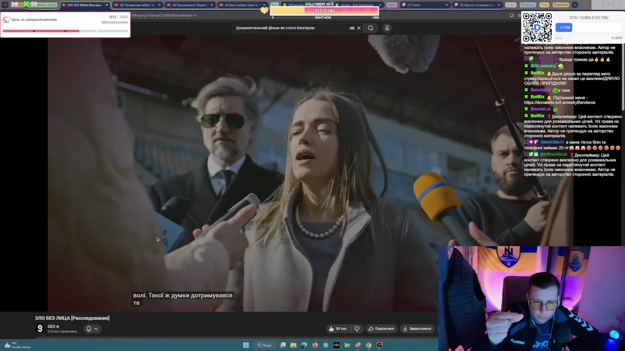Open the weather widget 'Mostly cloudy'
625x351 pixels.
18,345
